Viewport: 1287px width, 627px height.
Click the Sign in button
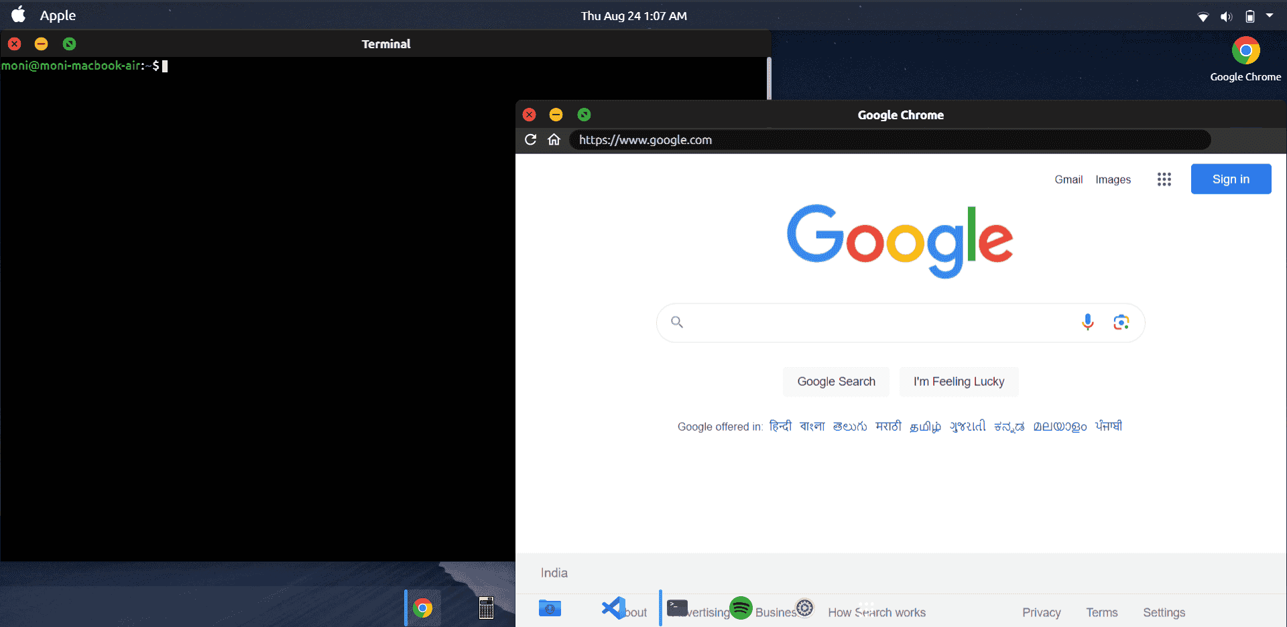[1231, 179]
